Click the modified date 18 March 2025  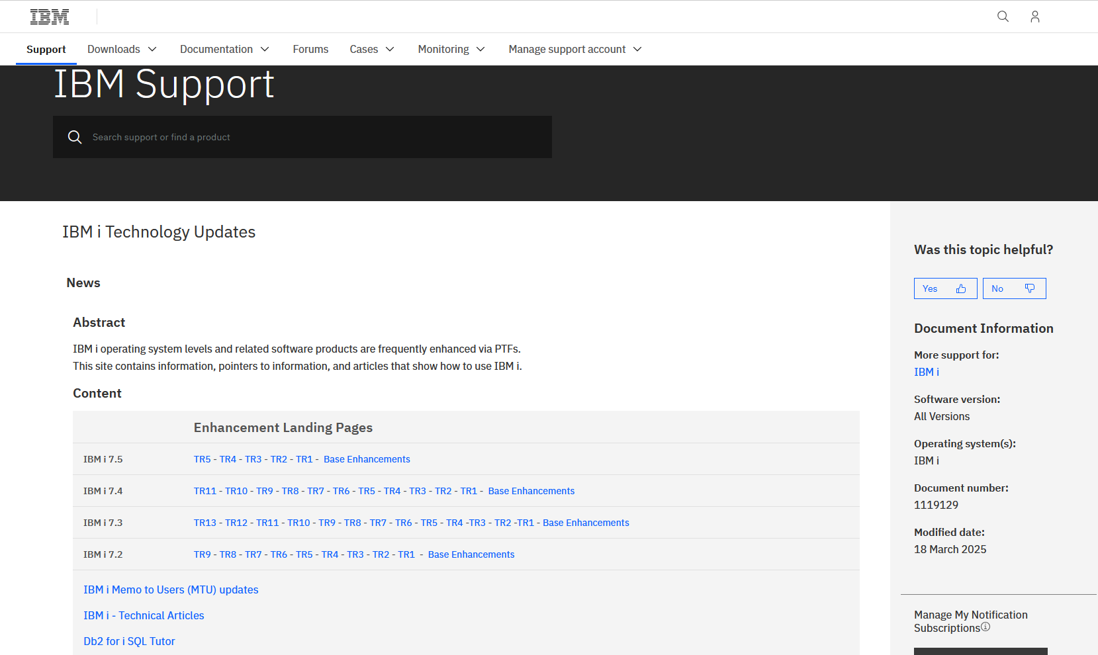tap(950, 549)
